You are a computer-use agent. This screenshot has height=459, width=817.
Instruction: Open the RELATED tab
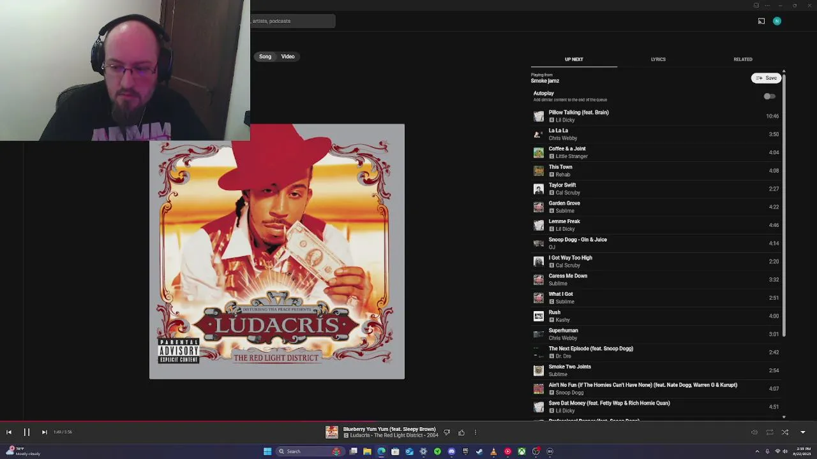pos(743,59)
